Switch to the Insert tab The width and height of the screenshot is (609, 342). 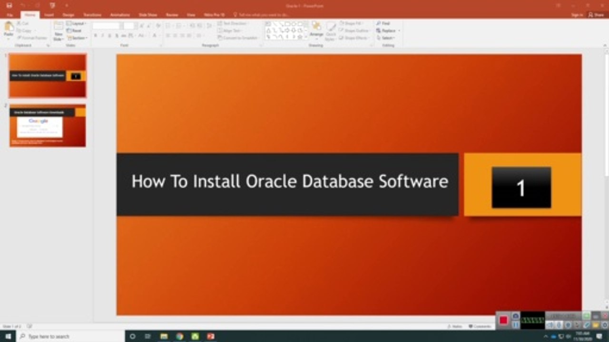click(49, 15)
